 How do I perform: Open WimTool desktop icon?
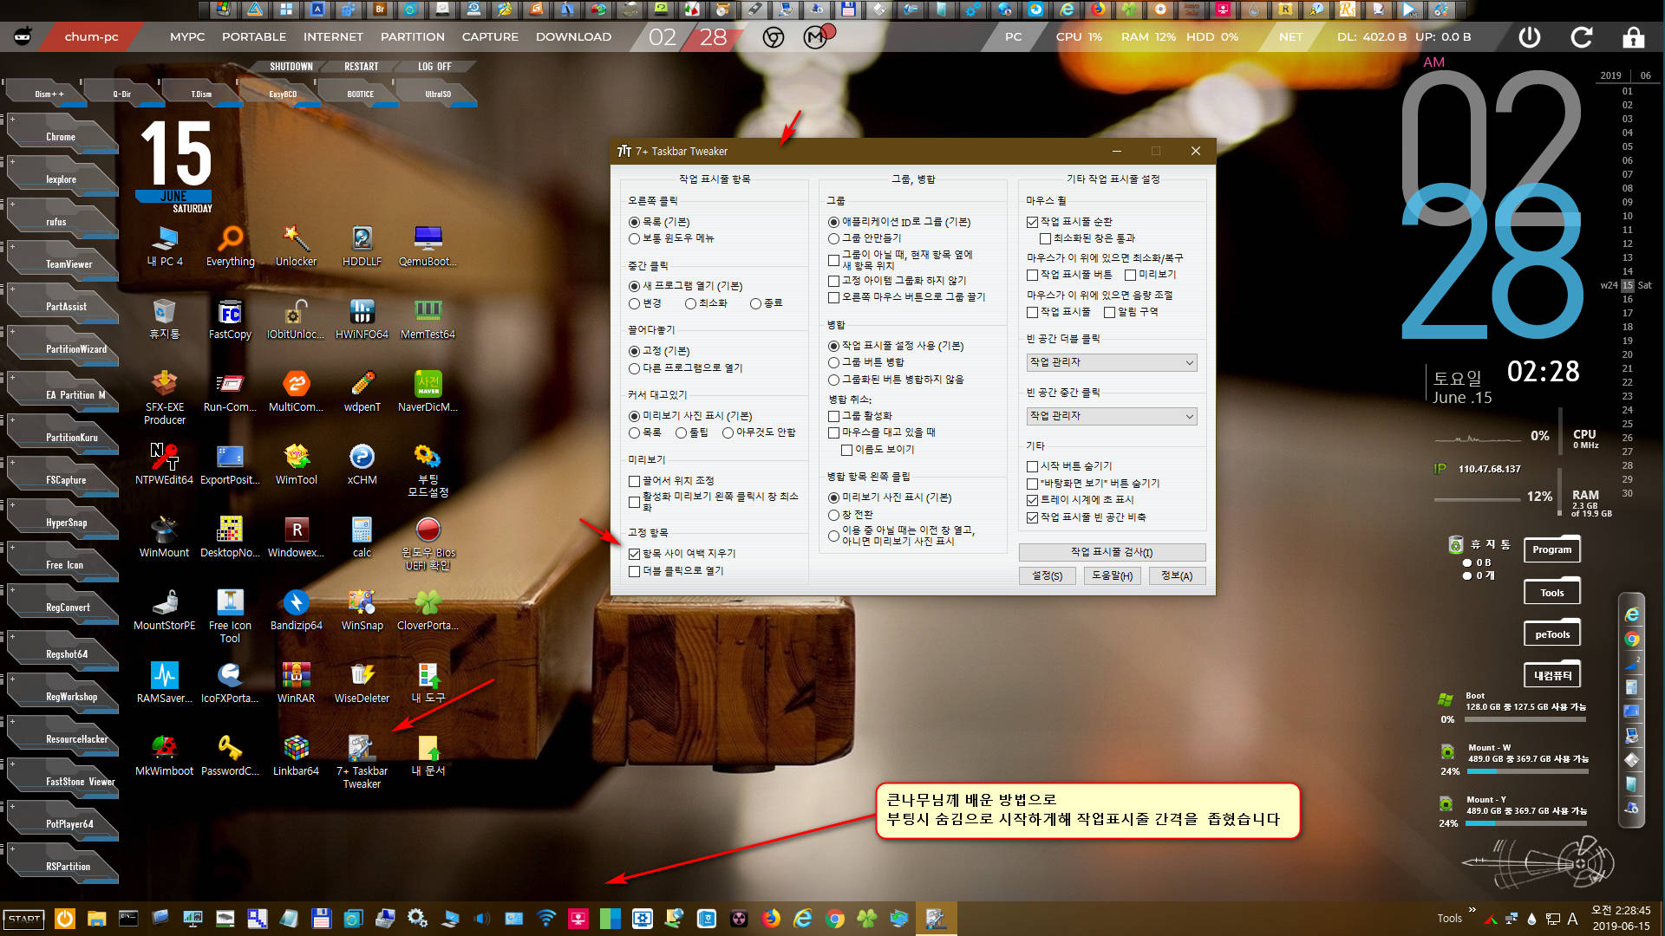point(296,465)
